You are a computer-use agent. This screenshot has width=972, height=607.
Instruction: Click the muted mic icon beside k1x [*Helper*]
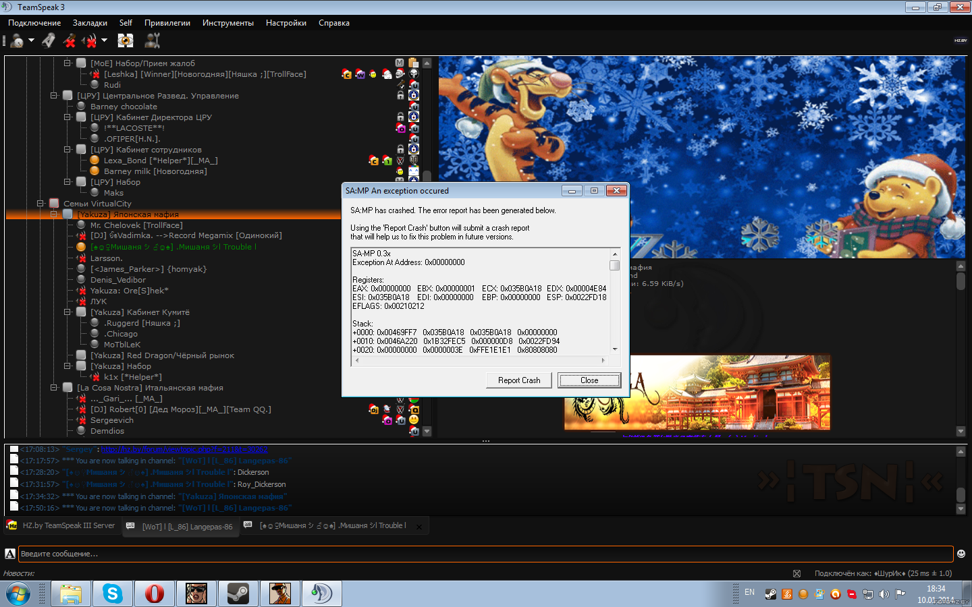[x=94, y=377]
